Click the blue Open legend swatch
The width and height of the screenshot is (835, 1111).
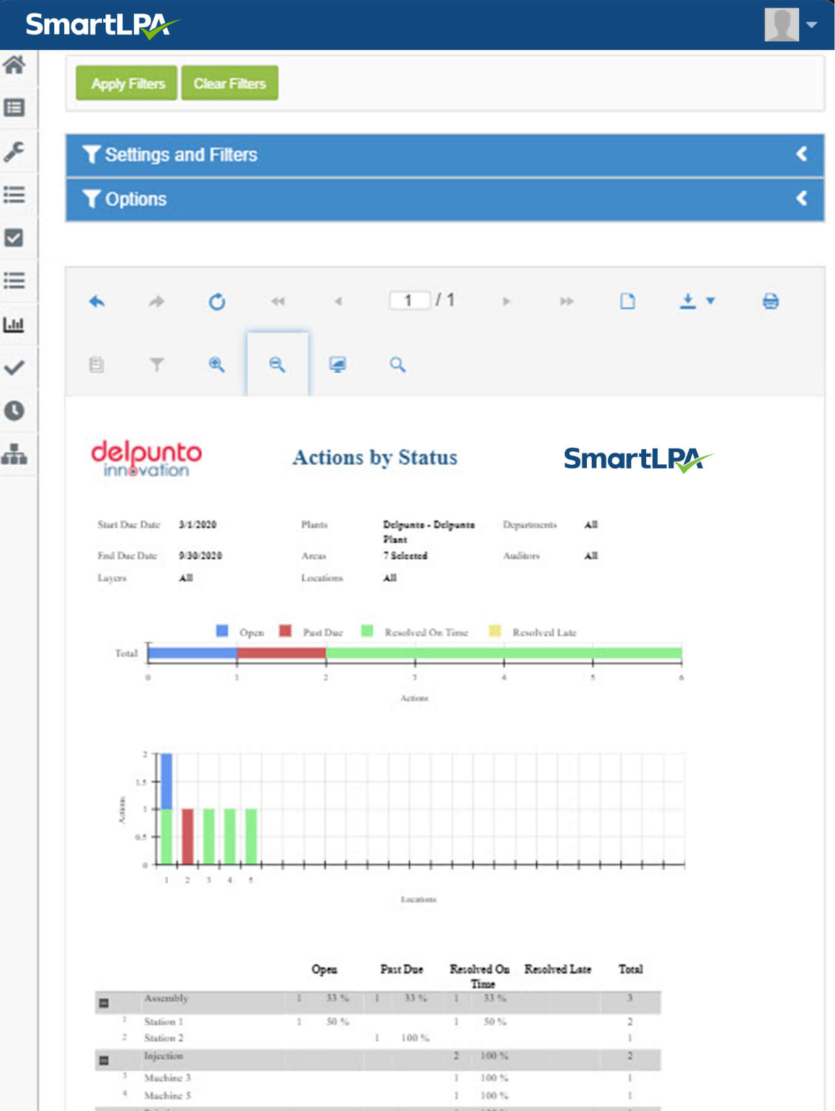click(222, 631)
